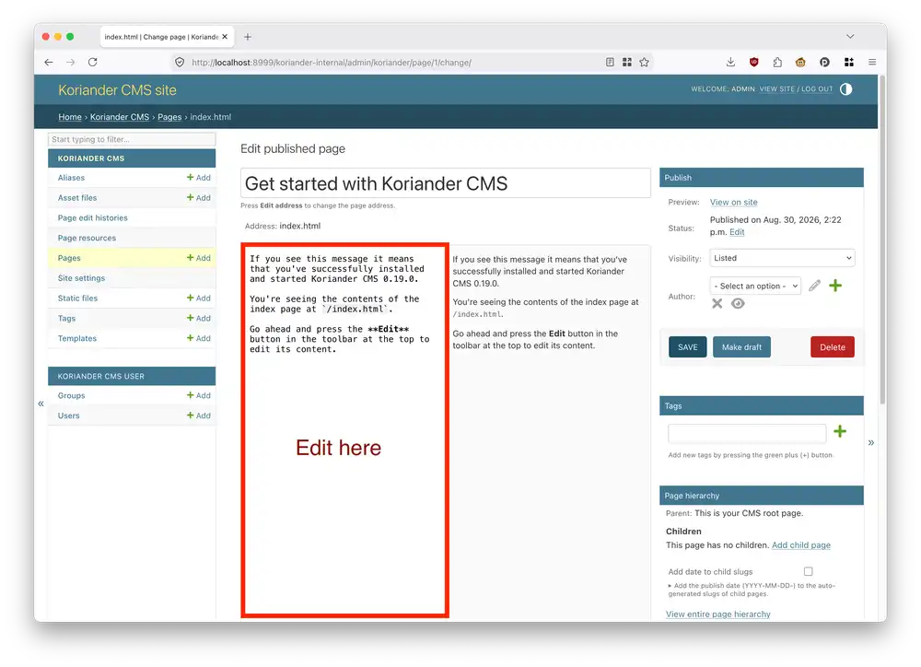Click the SAVE button
The image size is (921, 667).
(x=688, y=347)
